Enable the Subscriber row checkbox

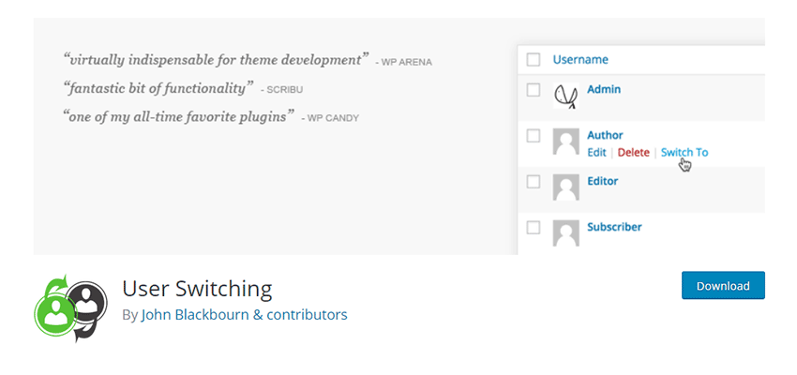pyautogui.click(x=534, y=227)
